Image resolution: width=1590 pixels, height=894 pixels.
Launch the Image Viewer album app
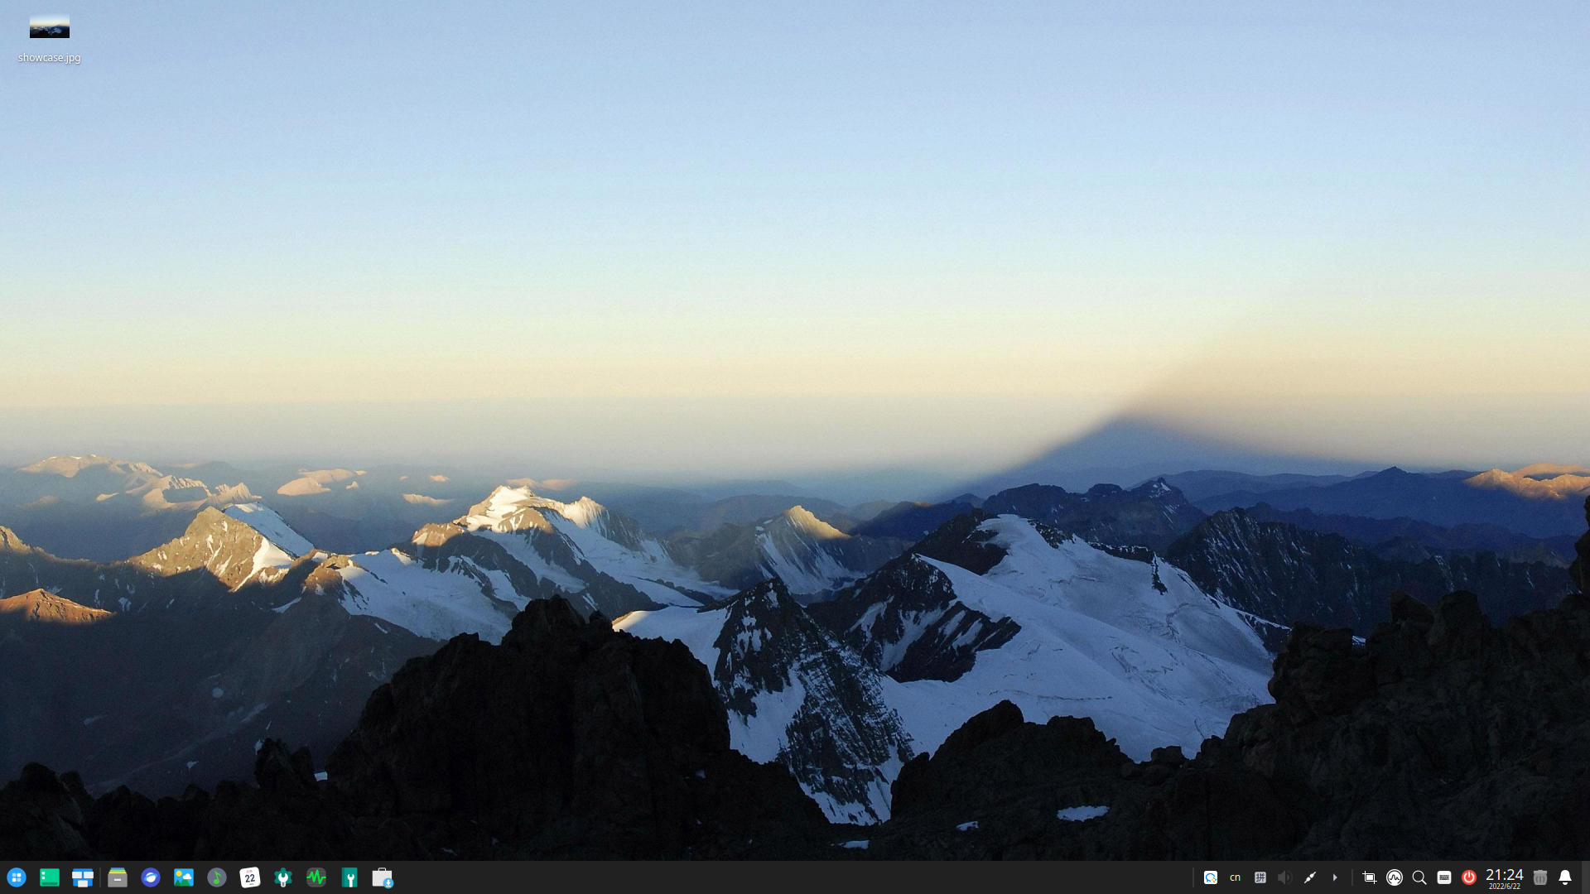point(184,877)
